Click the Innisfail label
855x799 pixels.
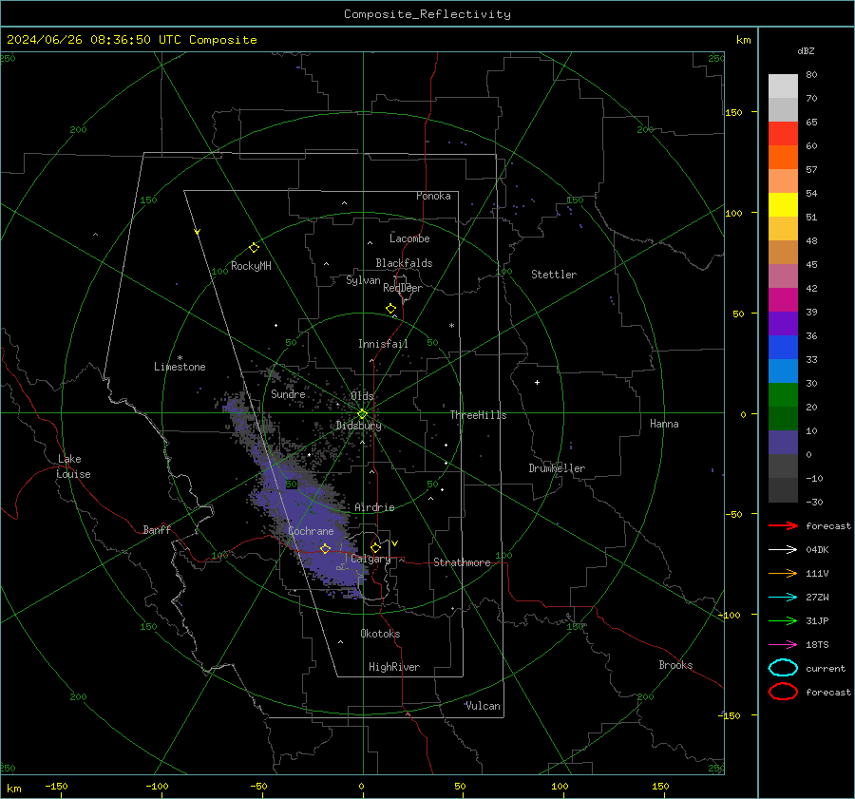click(x=383, y=344)
